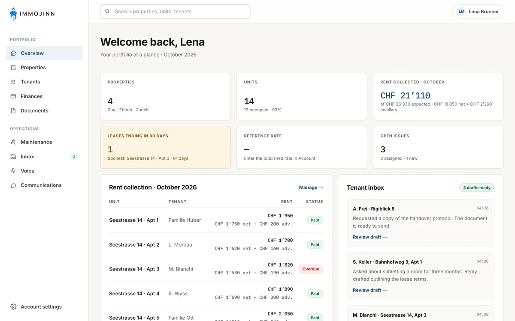The image size is (515, 321).
Task: Review draft for A. Frei message
Action: pyautogui.click(x=370, y=237)
